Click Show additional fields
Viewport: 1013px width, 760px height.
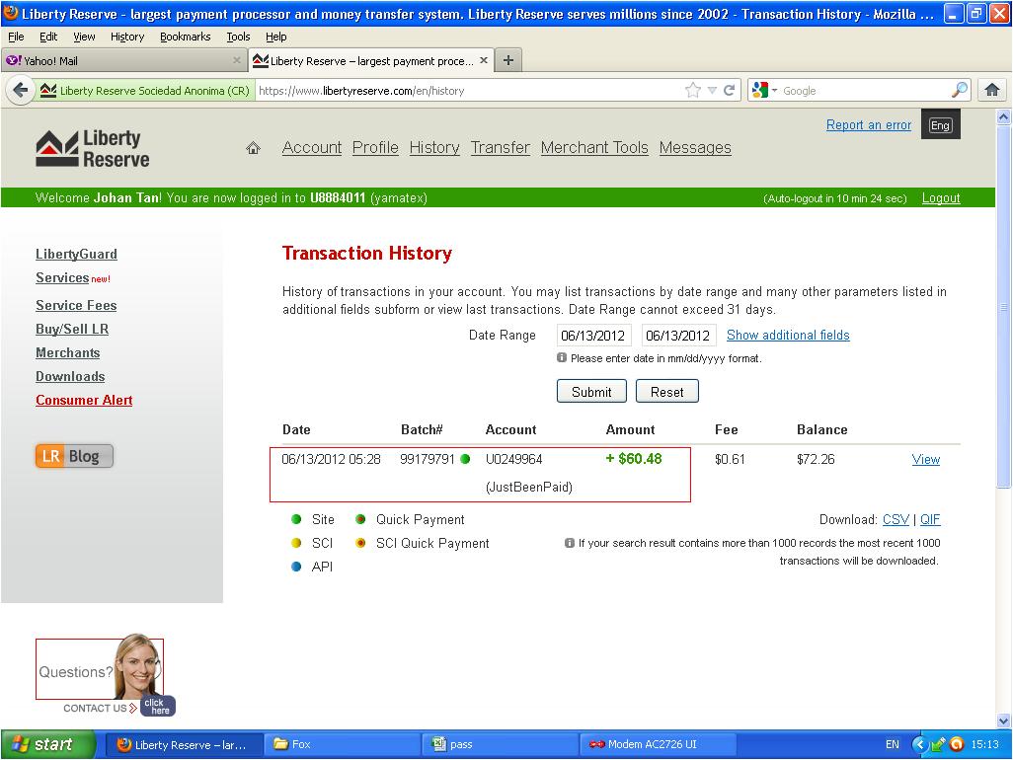(788, 336)
